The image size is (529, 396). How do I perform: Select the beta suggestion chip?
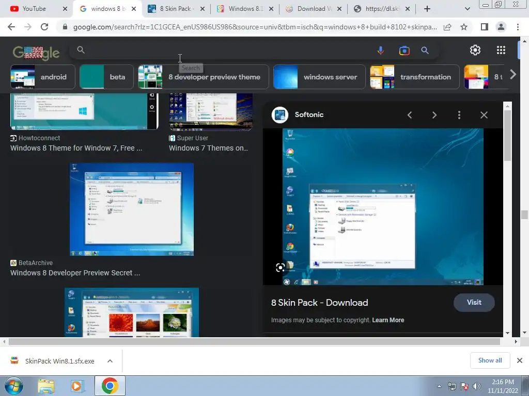point(106,77)
